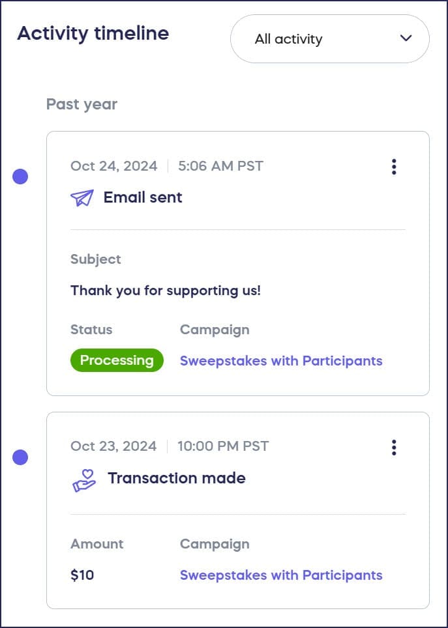Click the paper plane Email sent icon
Viewport: 448px width, 628px height.
coord(82,198)
